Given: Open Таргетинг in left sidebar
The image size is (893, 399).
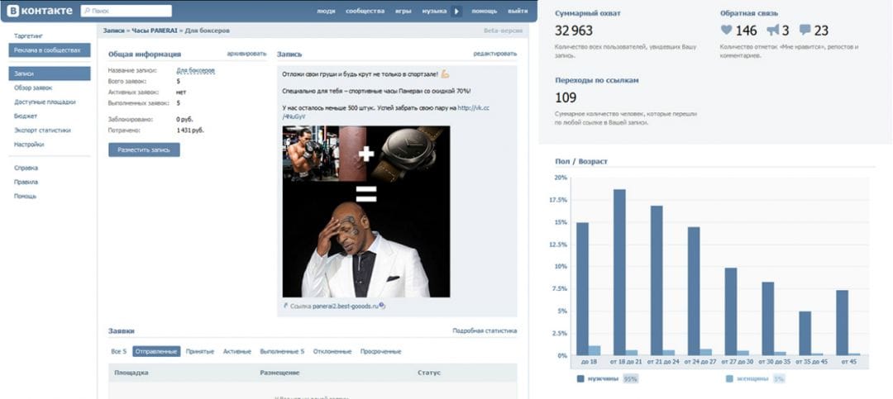Looking at the screenshot, I should pos(28,36).
